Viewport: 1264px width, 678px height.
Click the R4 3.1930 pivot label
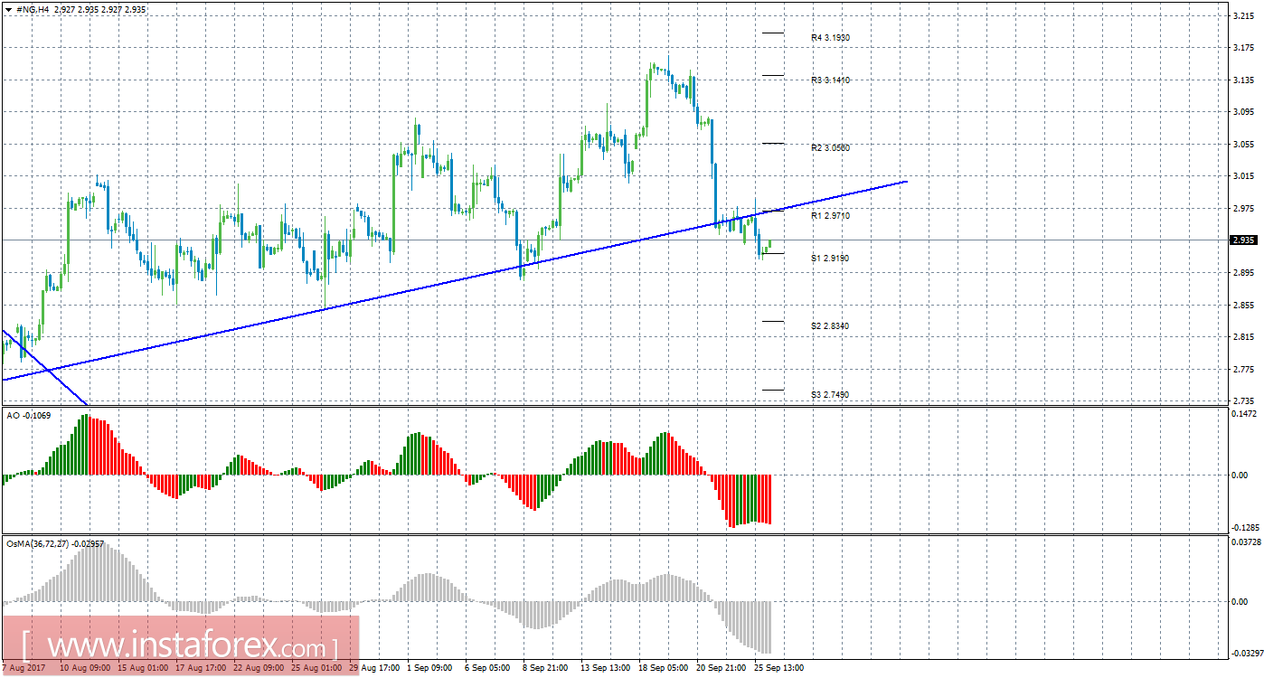pyautogui.click(x=830, y=38)
